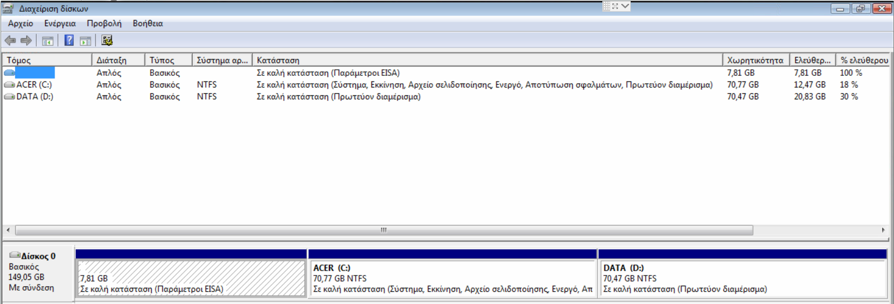The width and height of the screenshot is (894, 304).
Task: Click the 12,47 GB free space value
Action: [x=810, y=85]
